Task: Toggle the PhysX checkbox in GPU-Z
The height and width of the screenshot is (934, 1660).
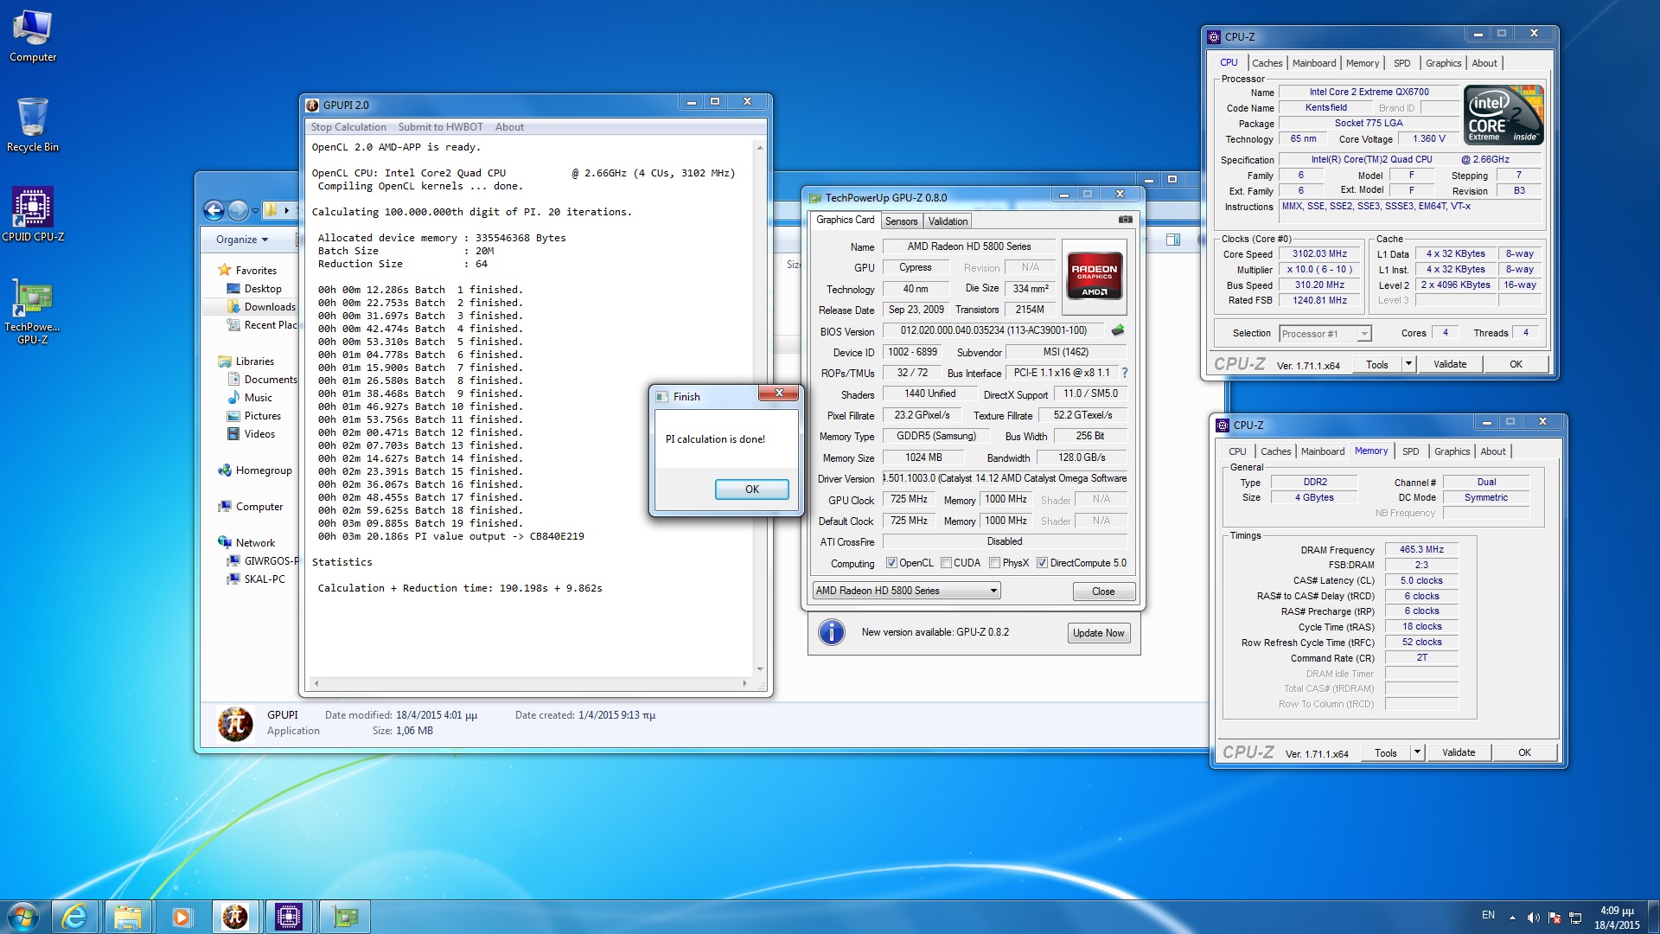Action: coord(994,563)
